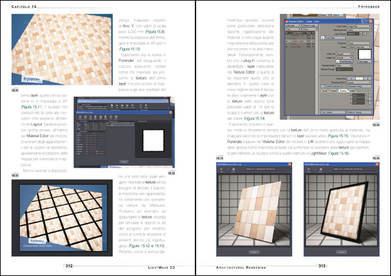Switch to the Scale tab
The image size is (391, 276).
coord(325,91)
